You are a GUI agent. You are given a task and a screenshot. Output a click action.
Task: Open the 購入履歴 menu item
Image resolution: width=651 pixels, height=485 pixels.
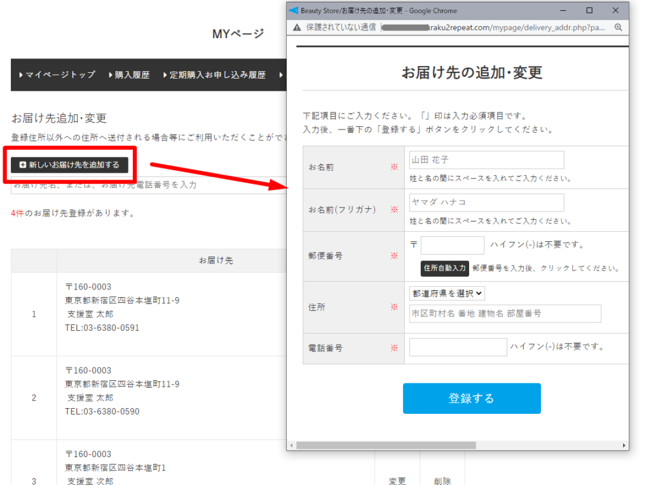pyautogui.click(x=129, y=75)
